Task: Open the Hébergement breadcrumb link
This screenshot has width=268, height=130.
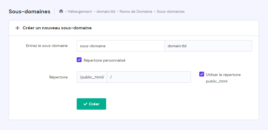Action: (80, 11)
